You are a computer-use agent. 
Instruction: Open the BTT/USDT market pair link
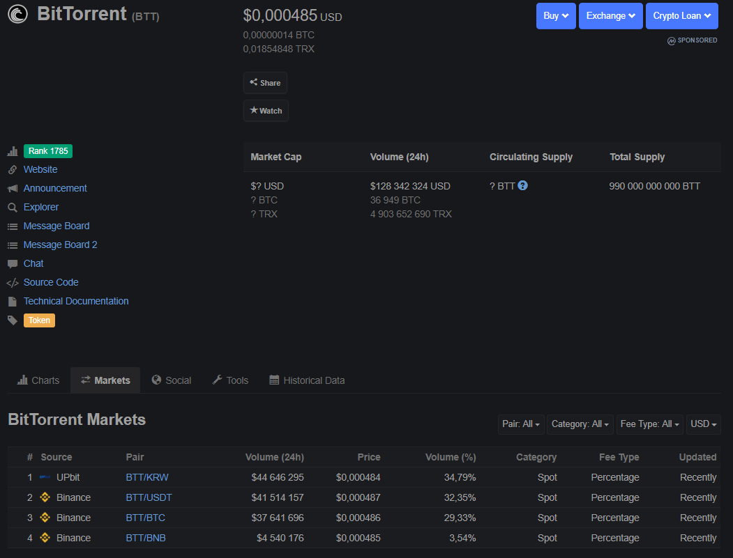[149, 497]
